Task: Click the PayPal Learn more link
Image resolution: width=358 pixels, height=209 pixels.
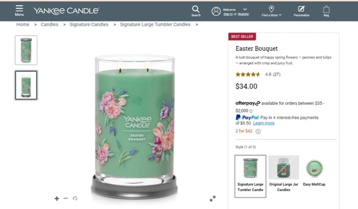Action: click(263, 123)
